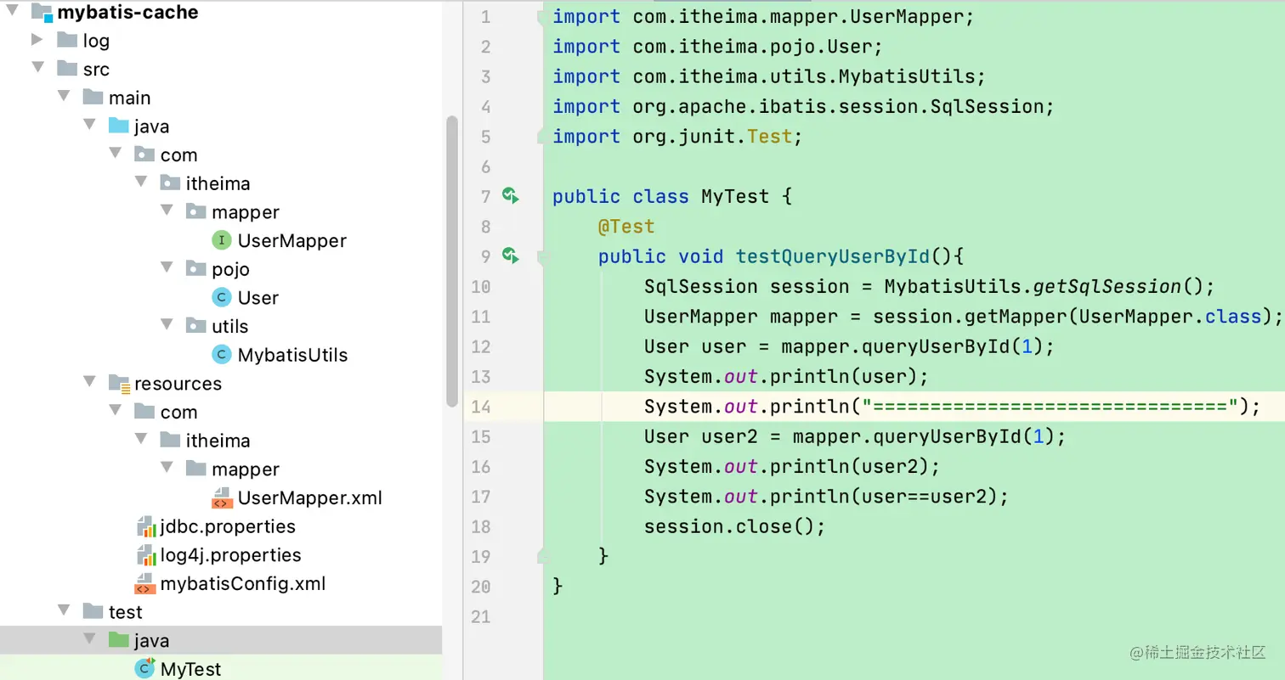
Task: Click the fold end marker at line 19
Action: tap(542, 556)
